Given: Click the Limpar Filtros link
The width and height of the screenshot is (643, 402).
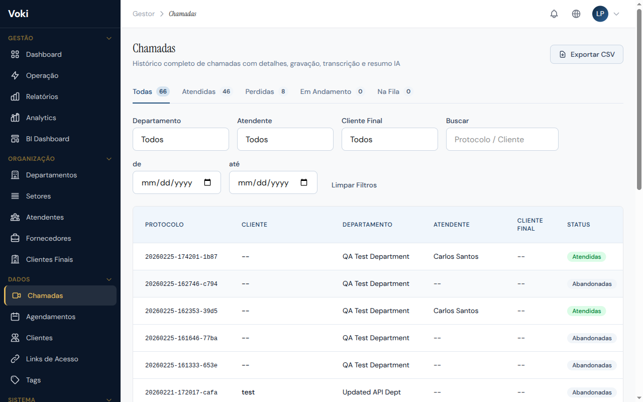Looking at the screenshot, I should [x=354, y=185].
